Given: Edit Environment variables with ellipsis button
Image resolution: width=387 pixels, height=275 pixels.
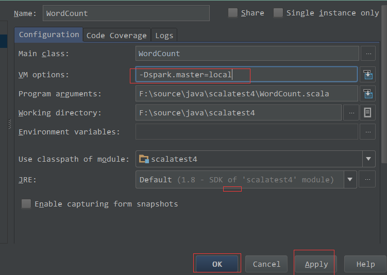Looking at the screenshot, I should click(x=368, y=131).
